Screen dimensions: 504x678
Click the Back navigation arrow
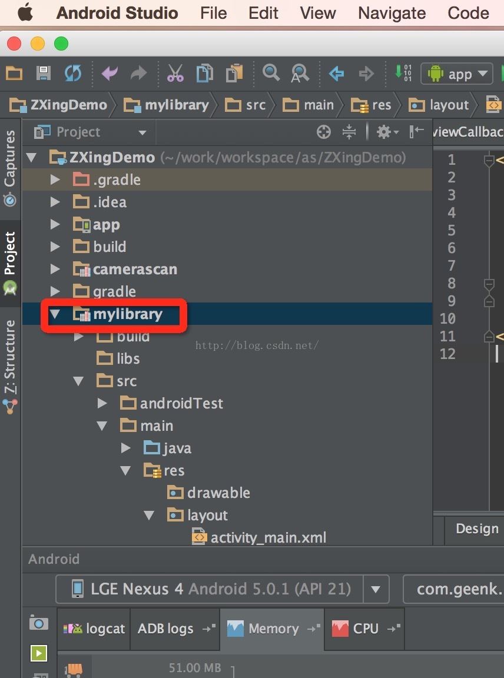(337, 74)
